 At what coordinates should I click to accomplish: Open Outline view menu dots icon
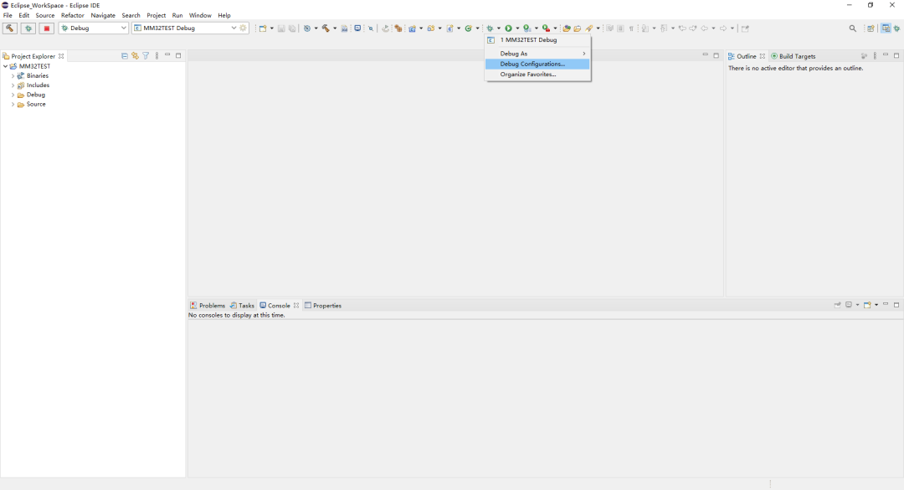[x=875, y=56]
